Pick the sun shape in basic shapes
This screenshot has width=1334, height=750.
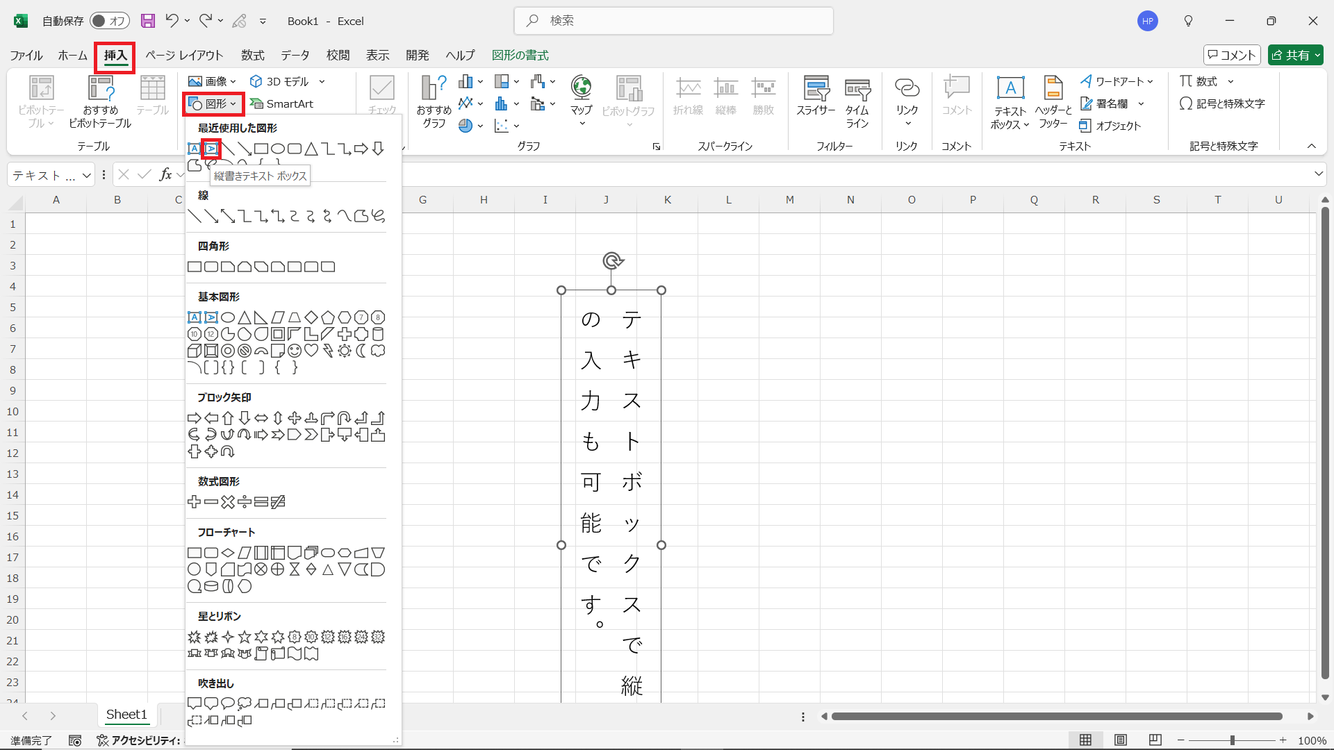[x=345, y=351]
